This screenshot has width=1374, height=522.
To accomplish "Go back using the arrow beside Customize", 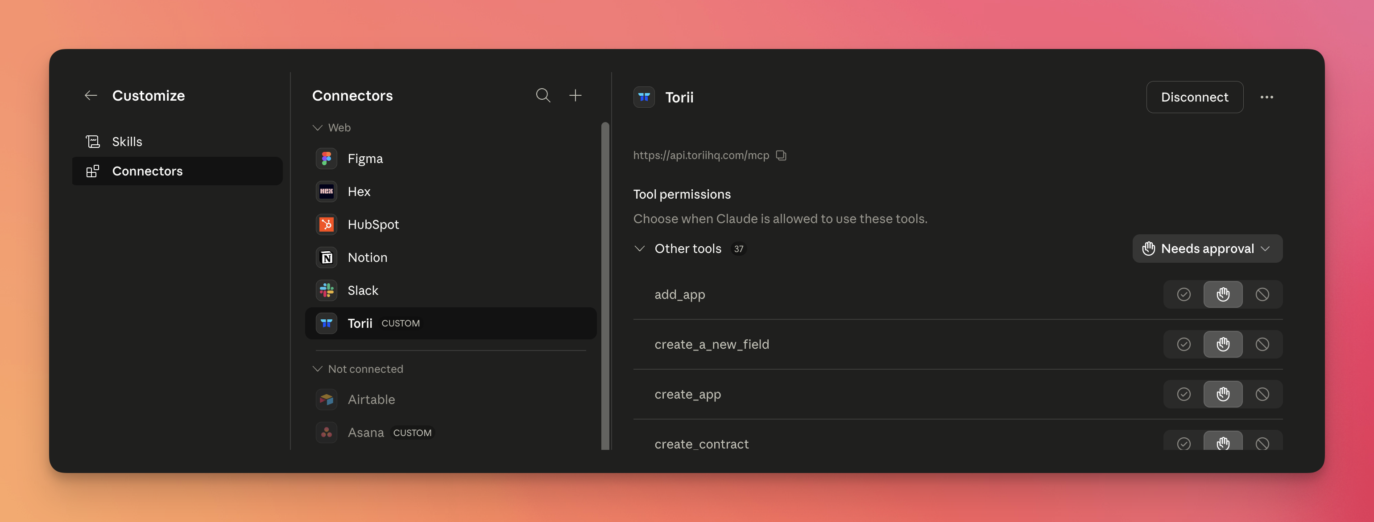I will [x=91, y=95].
